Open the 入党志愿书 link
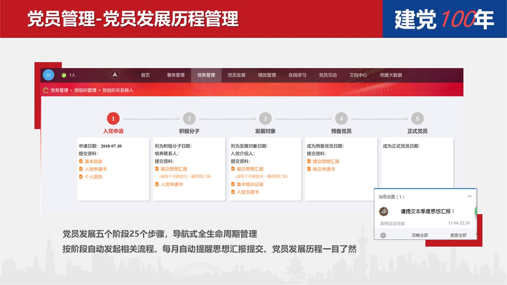The image size is (507, 285). [x=248, y=192]
